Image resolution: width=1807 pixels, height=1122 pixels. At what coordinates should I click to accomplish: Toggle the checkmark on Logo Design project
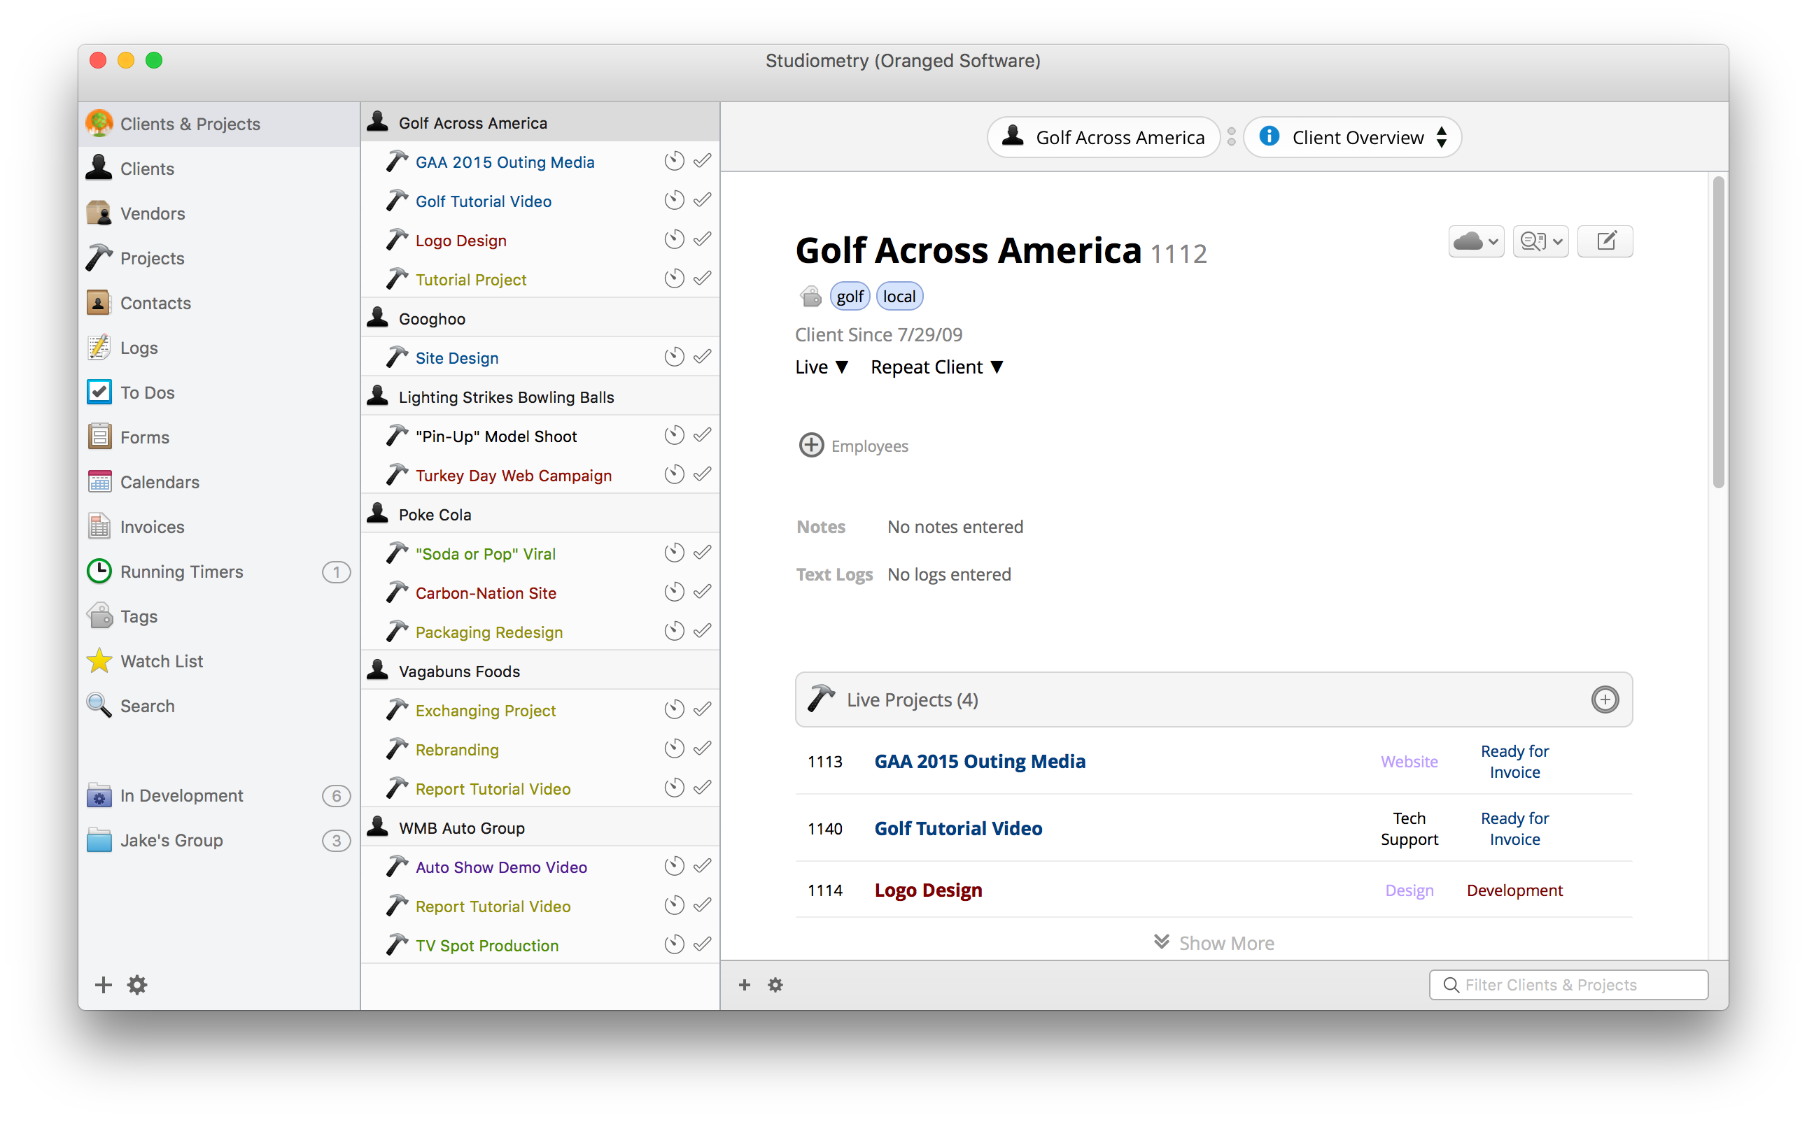[x=705, y=239]
